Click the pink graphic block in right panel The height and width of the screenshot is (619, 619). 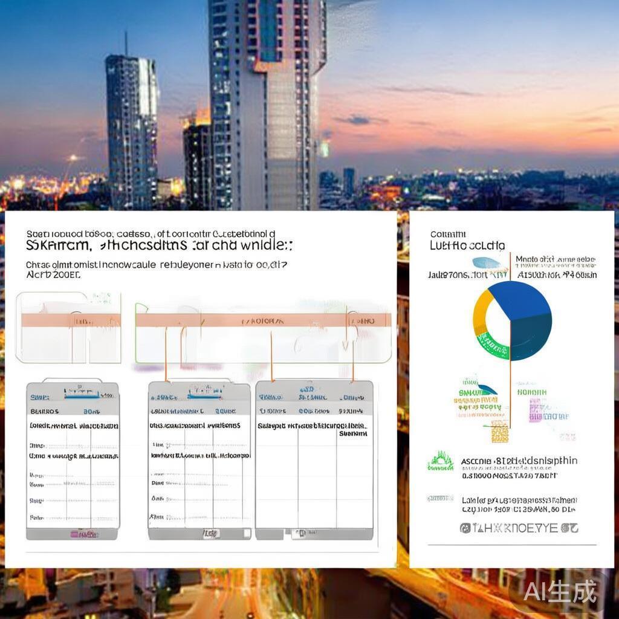click(x=536, y=410)
